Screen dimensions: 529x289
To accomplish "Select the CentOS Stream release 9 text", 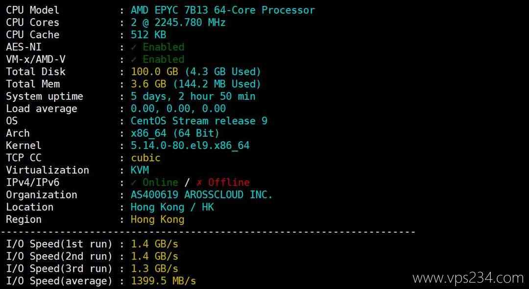I will [199, 121].
